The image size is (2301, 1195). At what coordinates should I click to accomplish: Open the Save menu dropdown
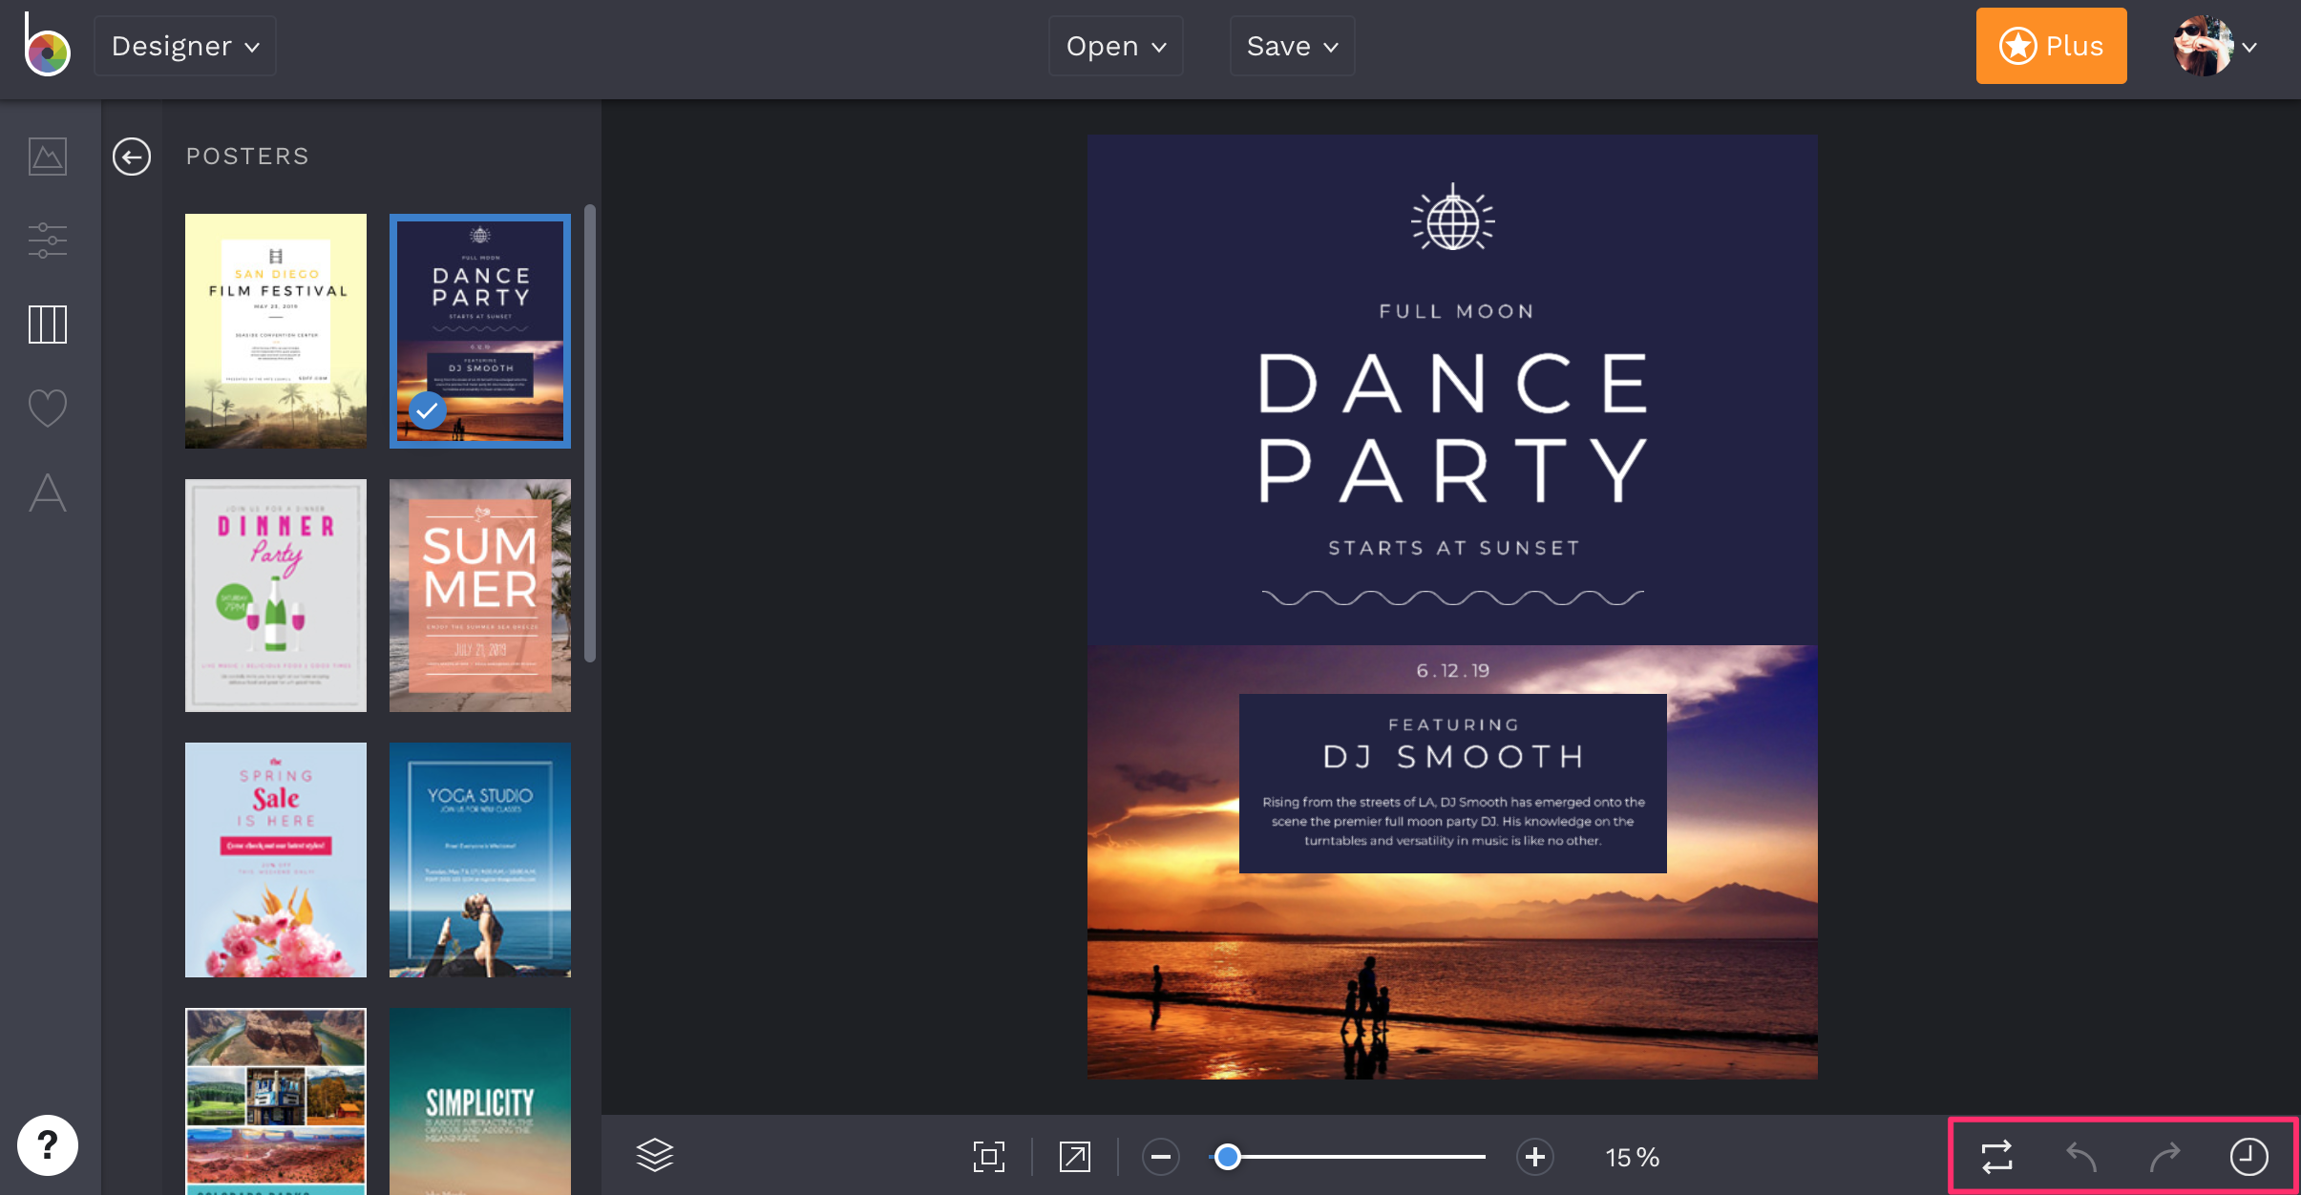coord(1293,46)
